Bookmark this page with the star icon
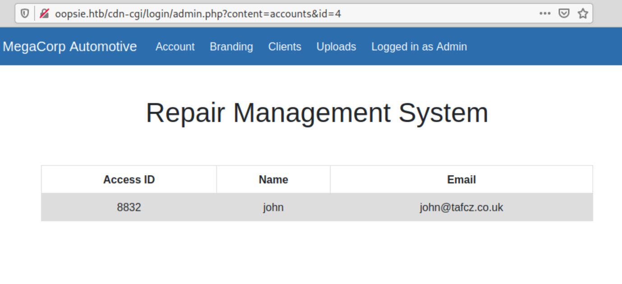This screenshot has height=284, width=622. pos(583,14)
